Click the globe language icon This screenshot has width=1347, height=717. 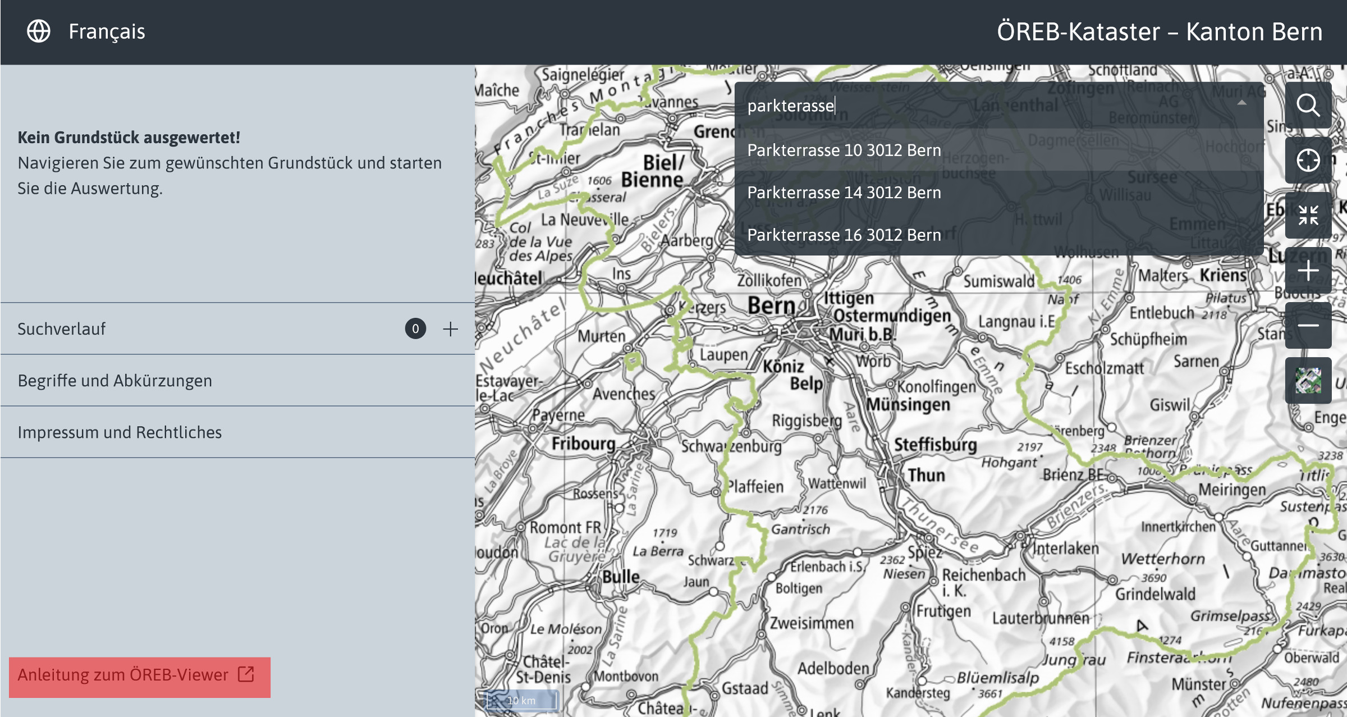(39, 31)
